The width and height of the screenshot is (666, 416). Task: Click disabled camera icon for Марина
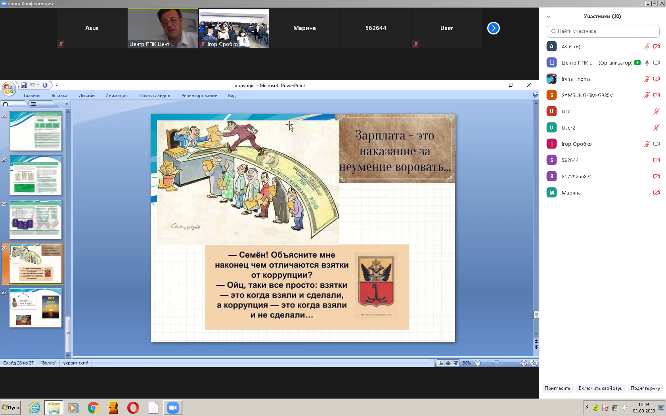click(656, 193)
